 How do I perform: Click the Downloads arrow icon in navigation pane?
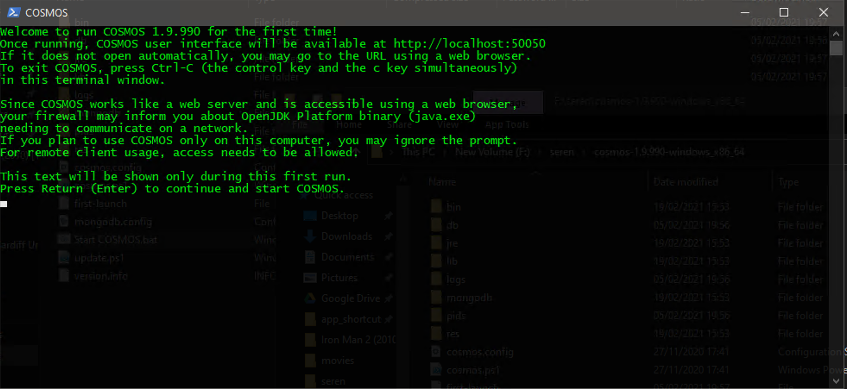point(310,236)
